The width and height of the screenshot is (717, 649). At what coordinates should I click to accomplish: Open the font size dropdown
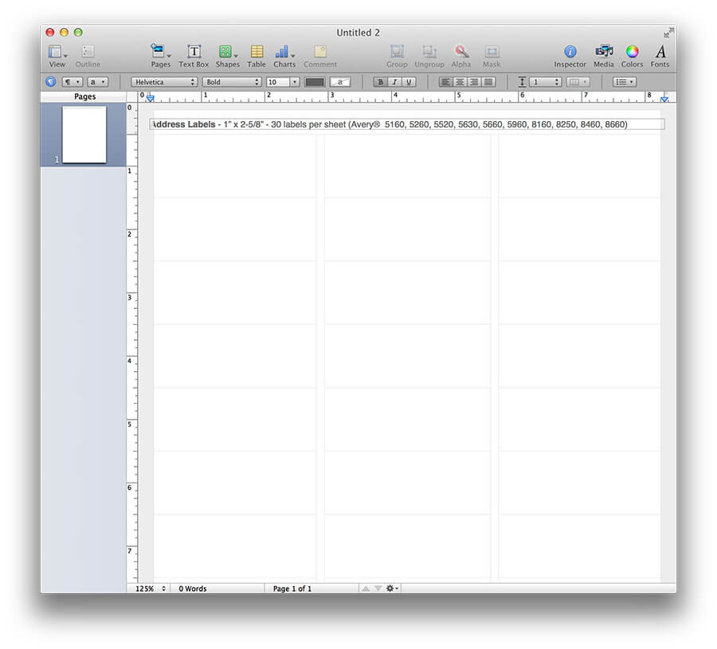tap(283, 81)
